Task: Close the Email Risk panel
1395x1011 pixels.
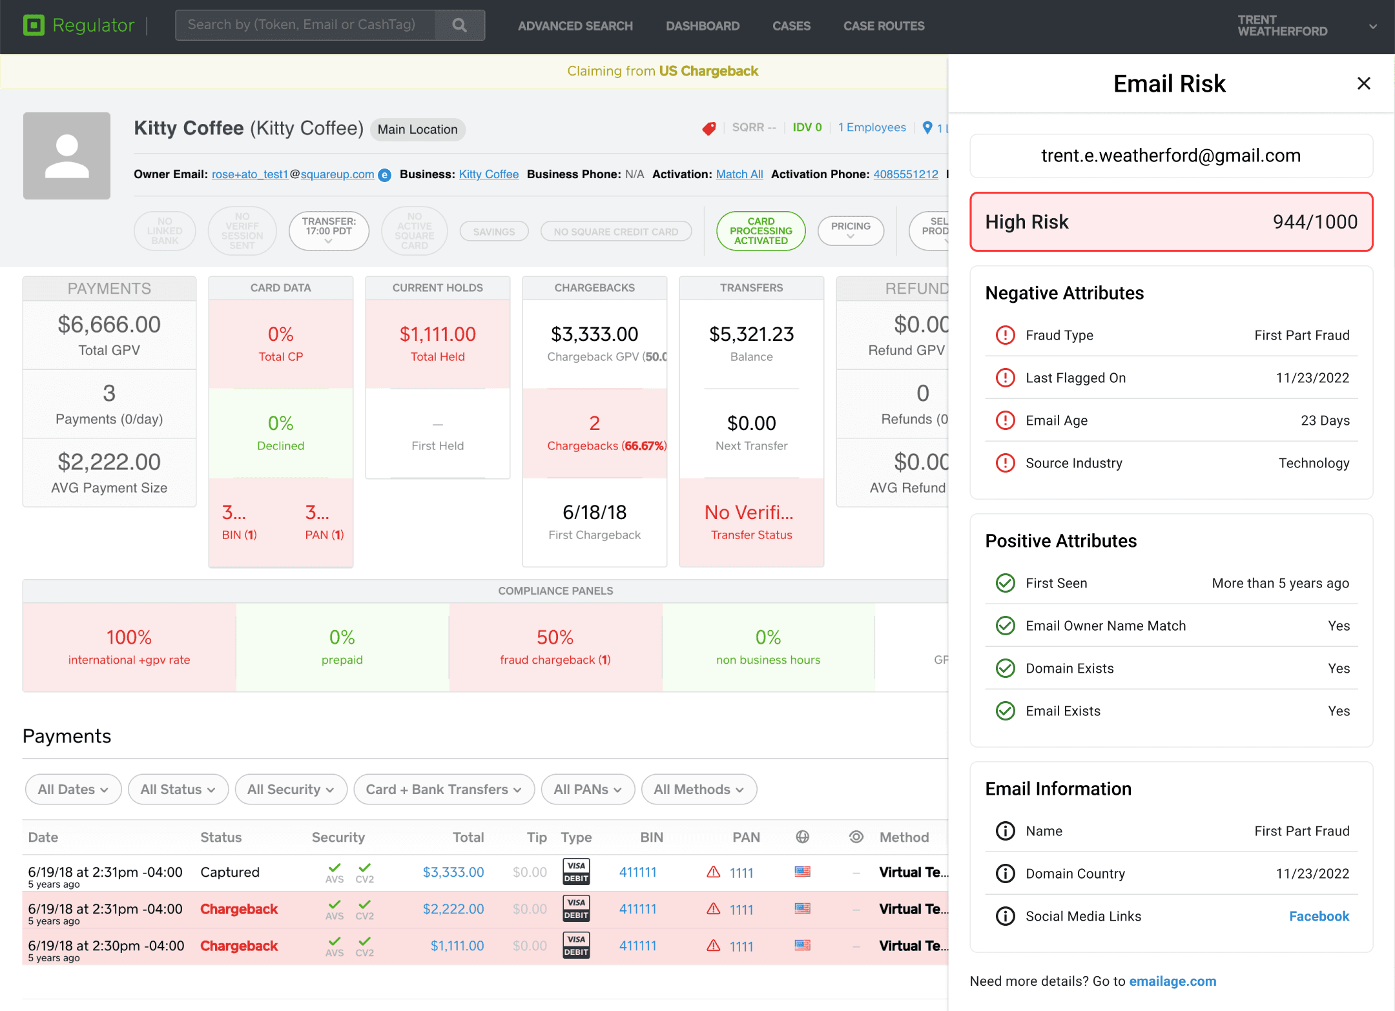Action: tap(1363, 83)
